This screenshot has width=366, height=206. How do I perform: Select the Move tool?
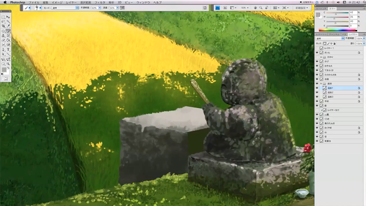point(8,17)
